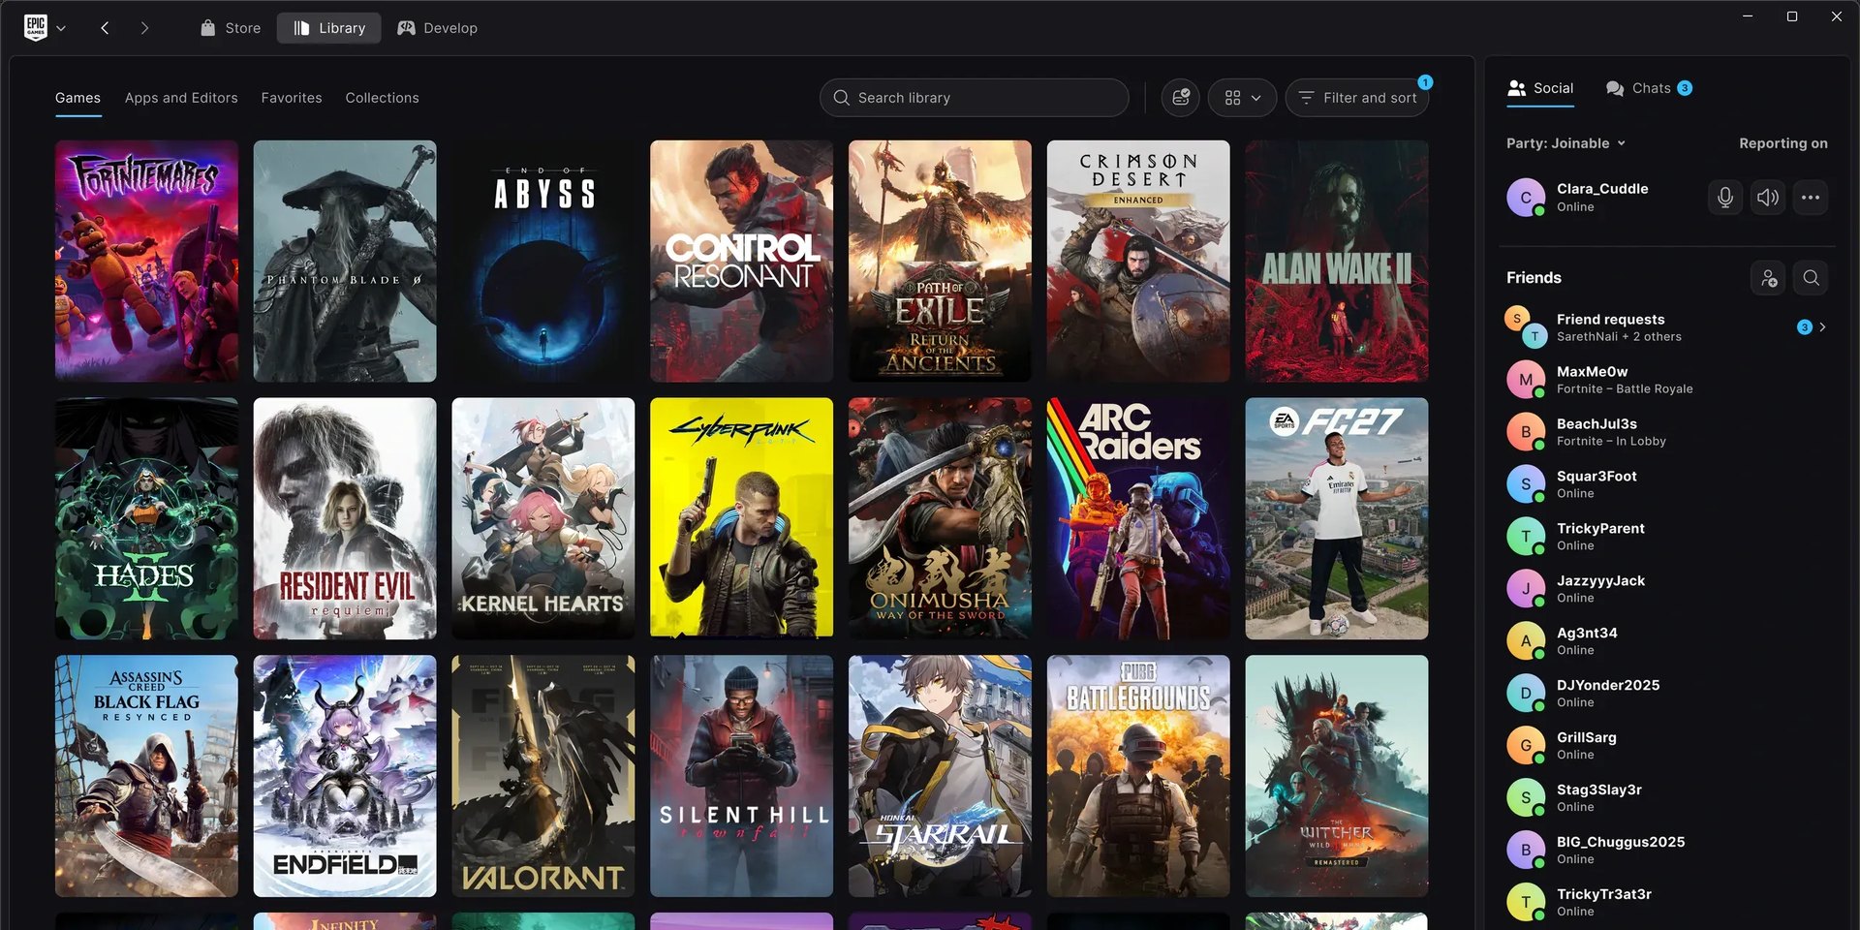Open the Favorites tab
The image size is (1860, 930).
tap(292, 98)
